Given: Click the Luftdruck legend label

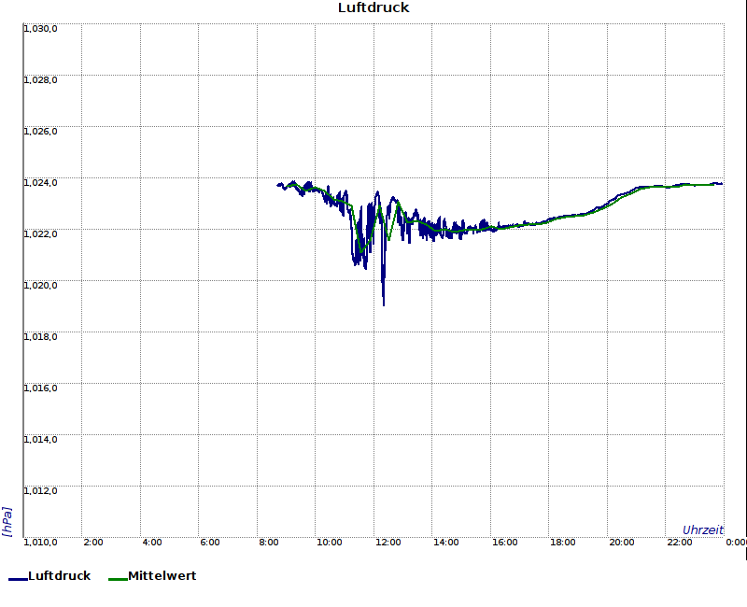Looking at the screenshot, I should click(60, 575).
